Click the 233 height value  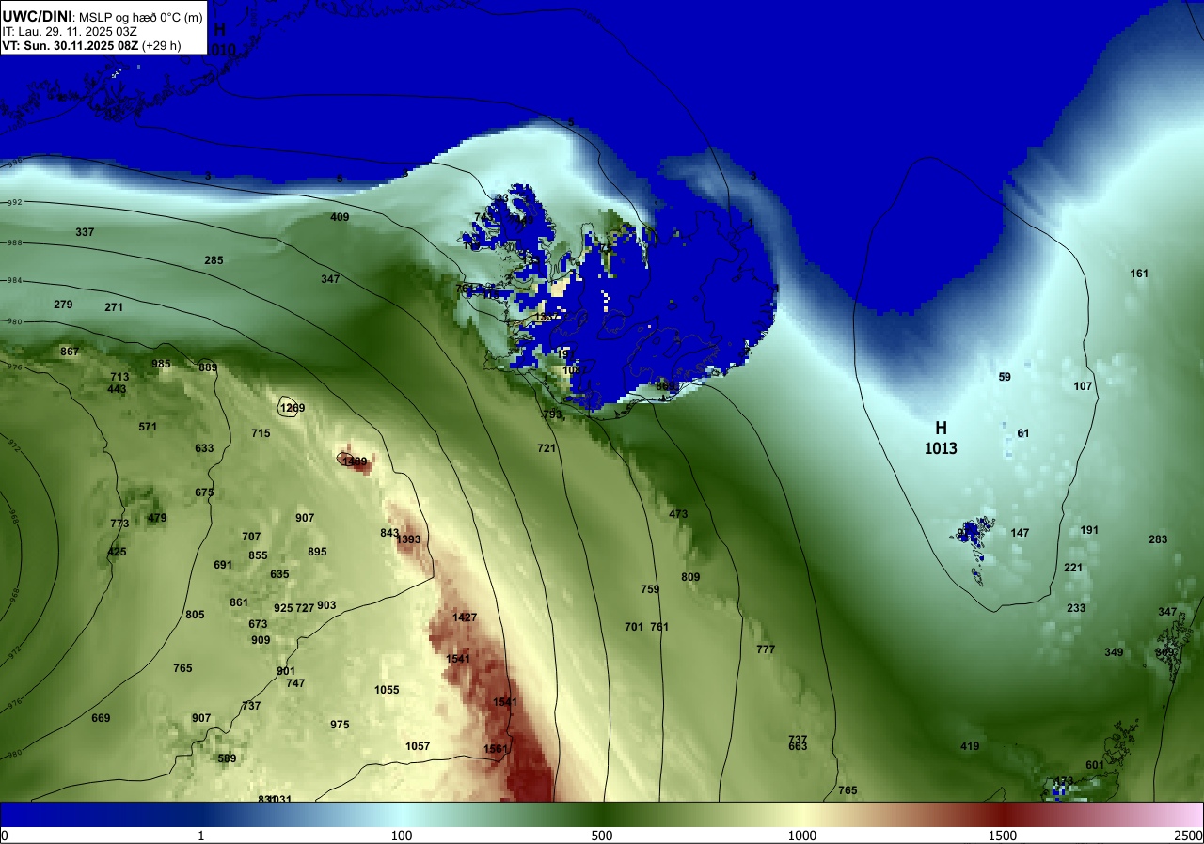[1076, 608]
